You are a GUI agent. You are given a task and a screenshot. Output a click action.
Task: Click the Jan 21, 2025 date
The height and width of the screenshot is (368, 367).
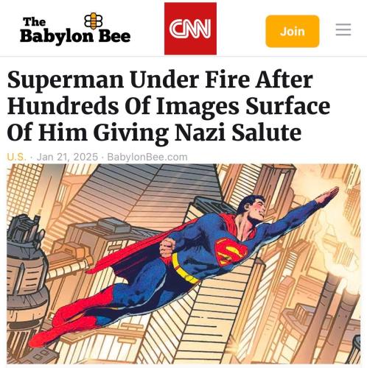coord(67,157)
